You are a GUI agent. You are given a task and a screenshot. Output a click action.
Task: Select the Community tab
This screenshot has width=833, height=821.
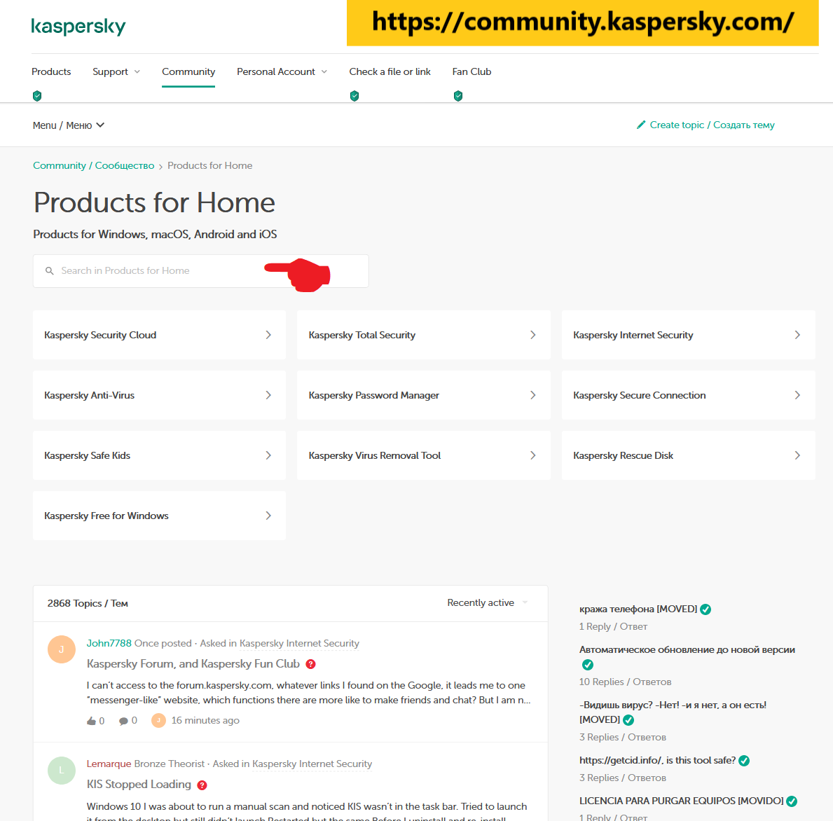click(188, 71)
